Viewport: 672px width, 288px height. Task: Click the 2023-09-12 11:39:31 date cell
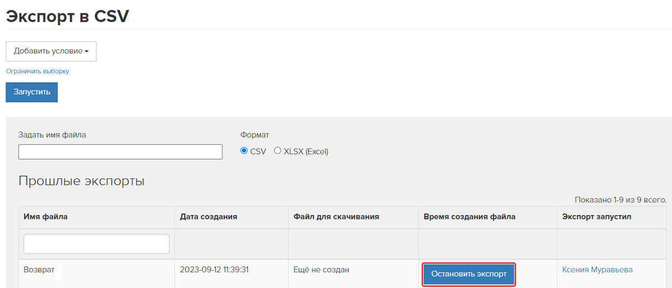214,270
